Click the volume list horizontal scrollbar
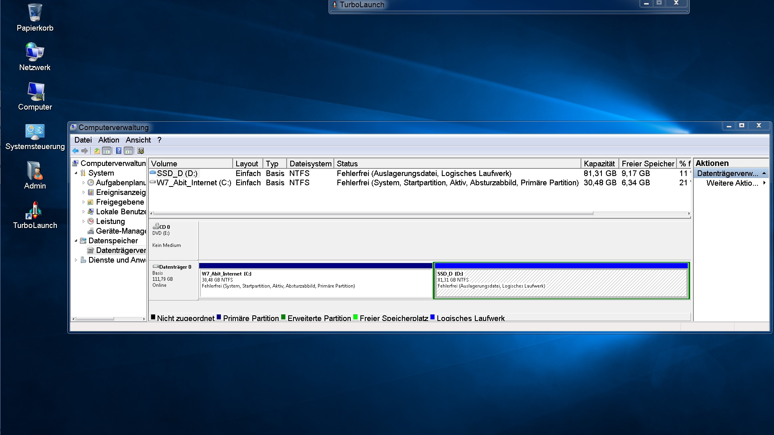This screenshot has width=774, height=435. tap(373, 213)
